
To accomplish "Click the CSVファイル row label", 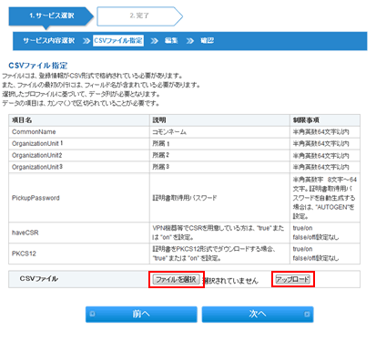I will [39, 279].
